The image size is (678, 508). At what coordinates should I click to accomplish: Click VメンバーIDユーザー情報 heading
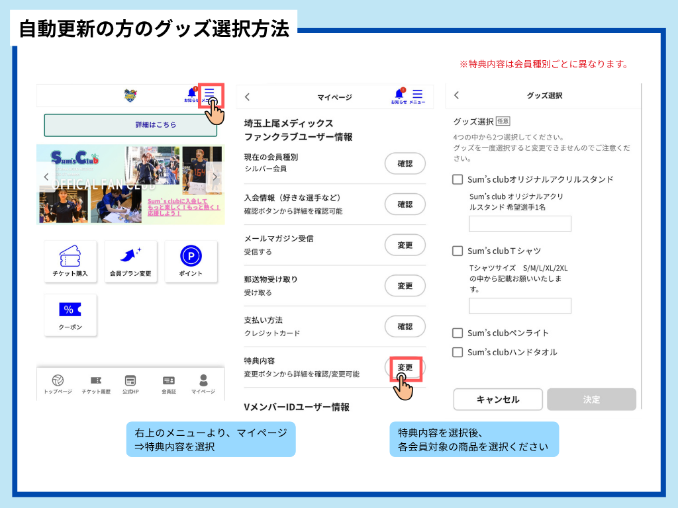(297, 407)
